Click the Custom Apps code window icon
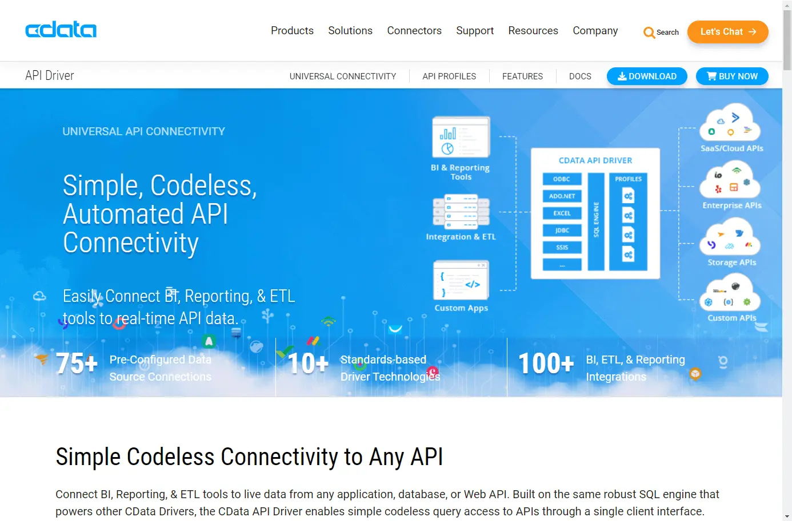 pos(461,280)
